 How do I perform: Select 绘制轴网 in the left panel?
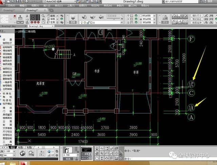coord(7,47)
